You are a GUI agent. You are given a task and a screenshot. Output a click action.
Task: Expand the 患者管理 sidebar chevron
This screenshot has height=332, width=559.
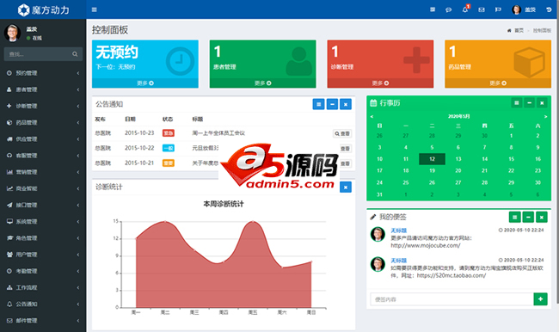tap(77, 89)
